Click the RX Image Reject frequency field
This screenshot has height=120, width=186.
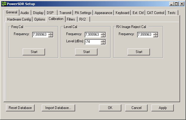(x=145, y=35)
